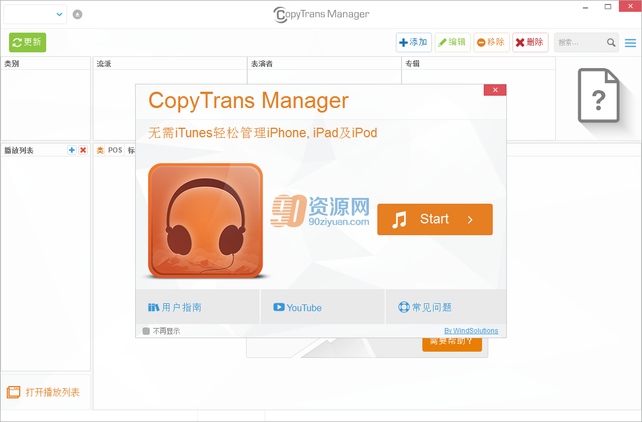642x422 pixels.
Task: Maximize the CopyTrans Manager window
Action: coord(608,7)
